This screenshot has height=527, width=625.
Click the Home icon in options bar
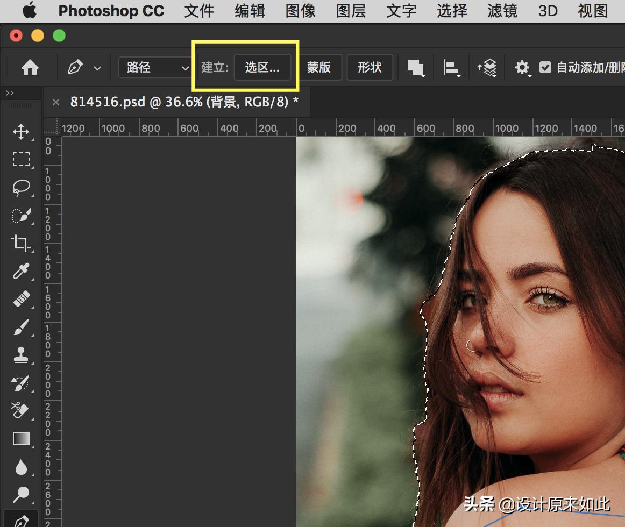[30, 67]
